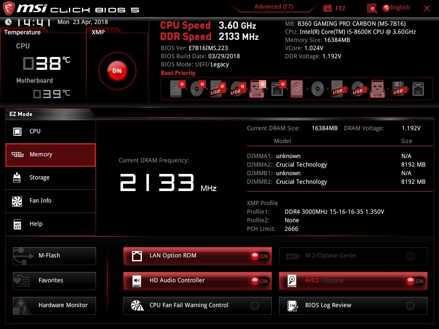Select legacy CD/DVD boot icon without U badge
The width and height of the screenshot is (439, 329).
318,89
